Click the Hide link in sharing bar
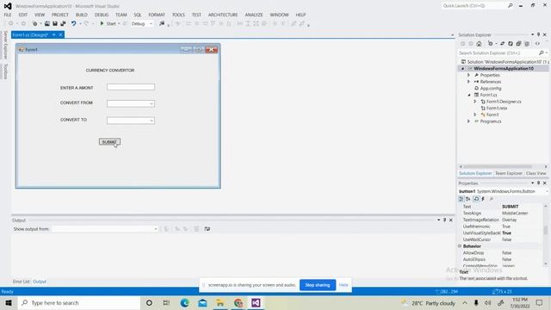 tap(344, 285)
